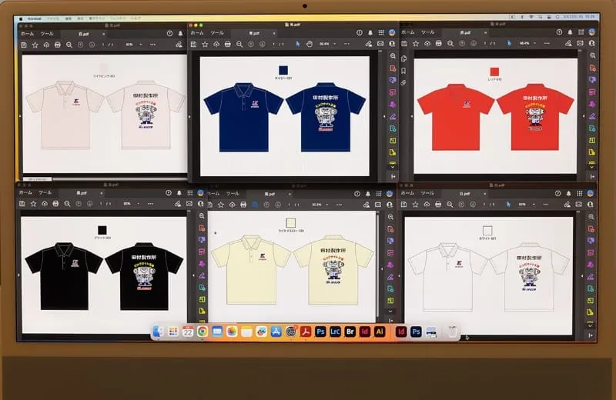Open the zoom dropdown in the black shirt window
616x400 pixels.
tap(139, 204)
